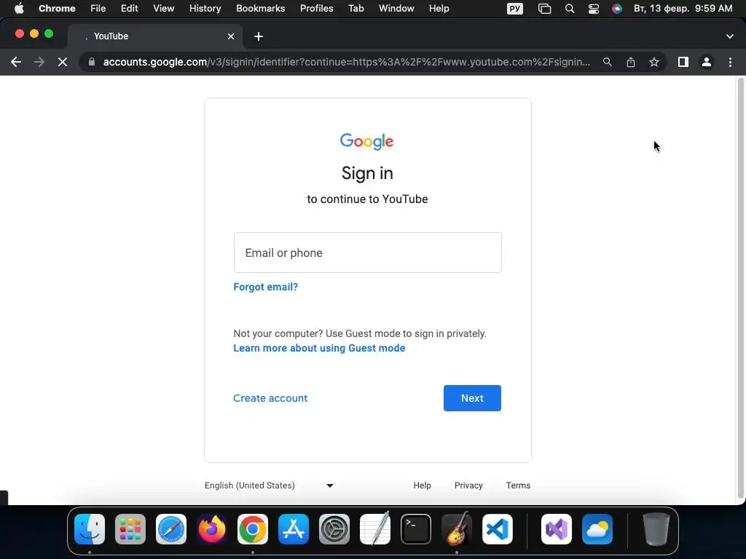The width and height of the screenshot is (746, 559).
Task: Open the Edit menu
Action: [130, 8]
